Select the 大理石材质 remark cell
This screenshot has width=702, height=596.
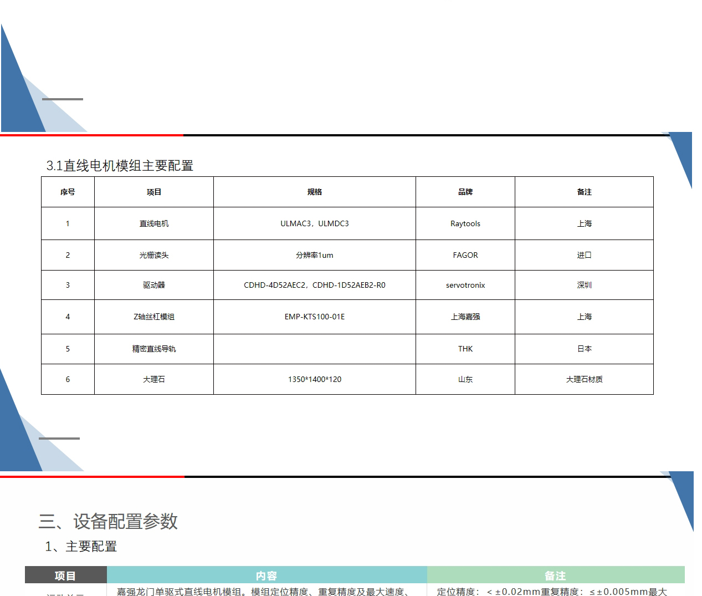tap(584, 379)
